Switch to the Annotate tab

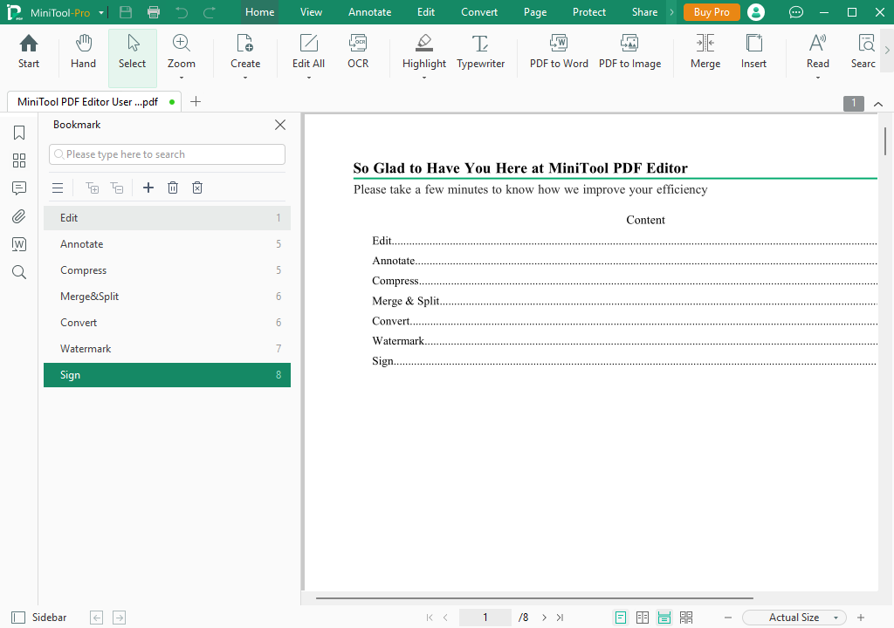pyautogui.click(x=369, y=12)
